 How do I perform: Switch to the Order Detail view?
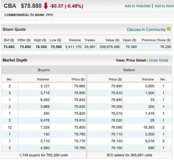(159, 60)
